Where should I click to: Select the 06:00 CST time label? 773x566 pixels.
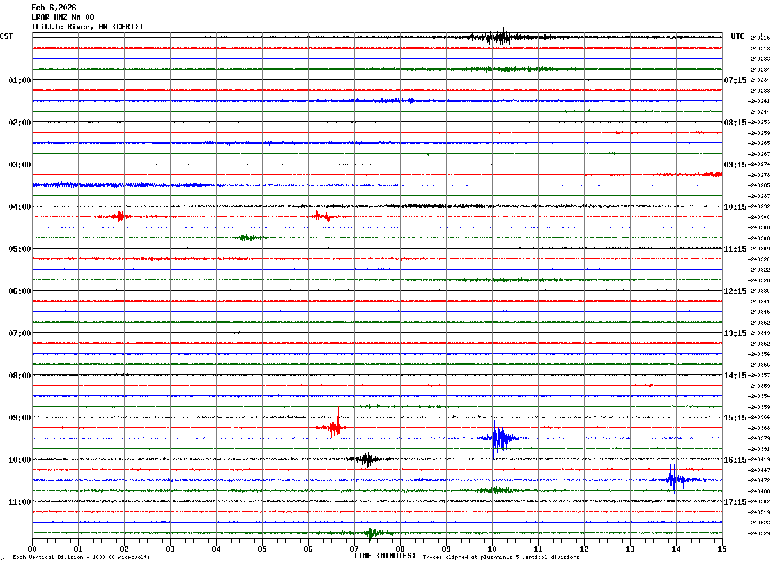click(x=20, y=291)
